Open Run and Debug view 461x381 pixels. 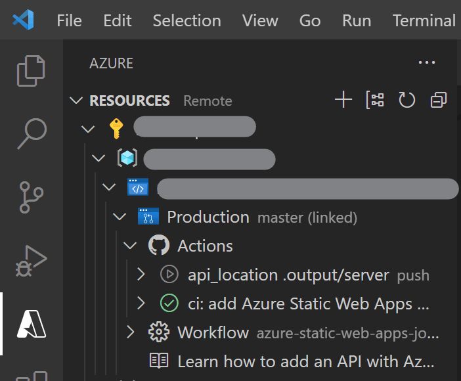[31, 261]
